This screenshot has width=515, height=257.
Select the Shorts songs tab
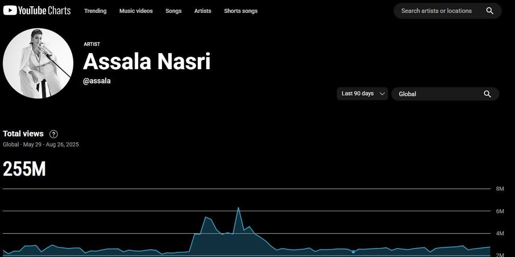[241, 11]
